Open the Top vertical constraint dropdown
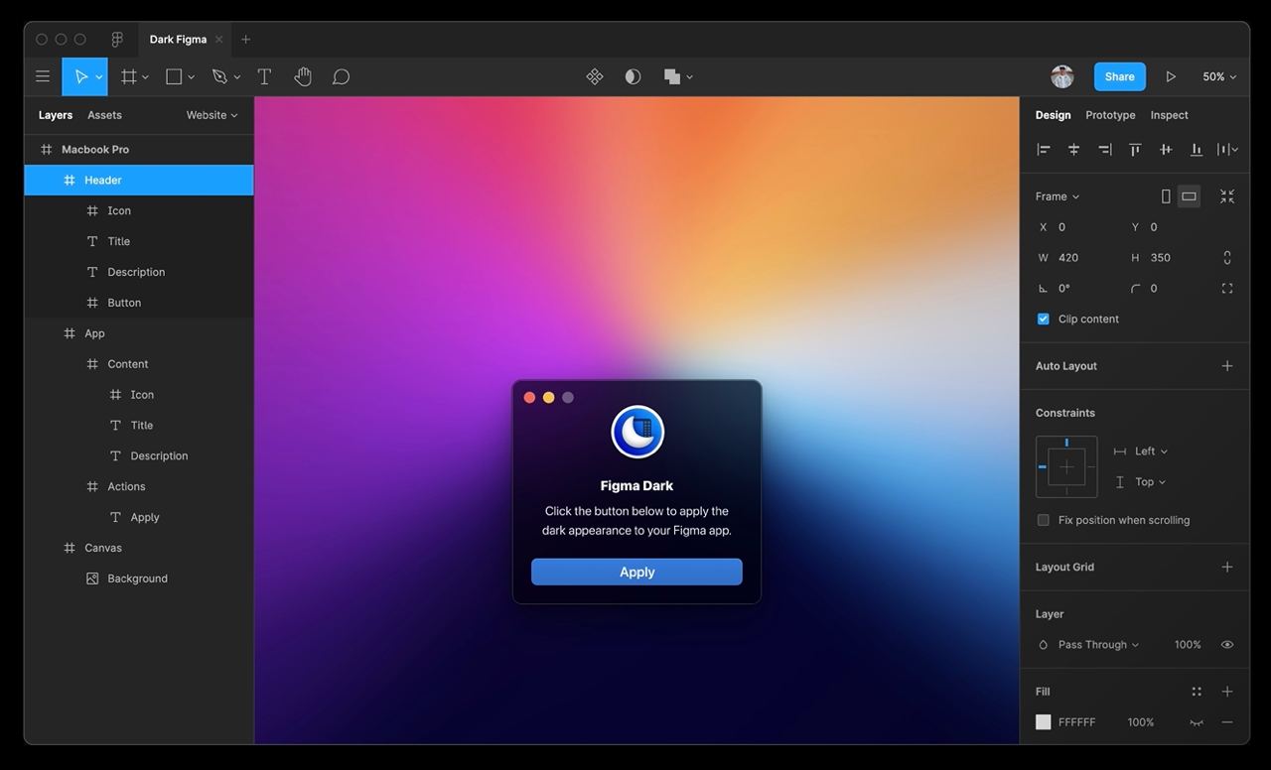This screenshot has width=1271, height=770. pos(1150,482)
